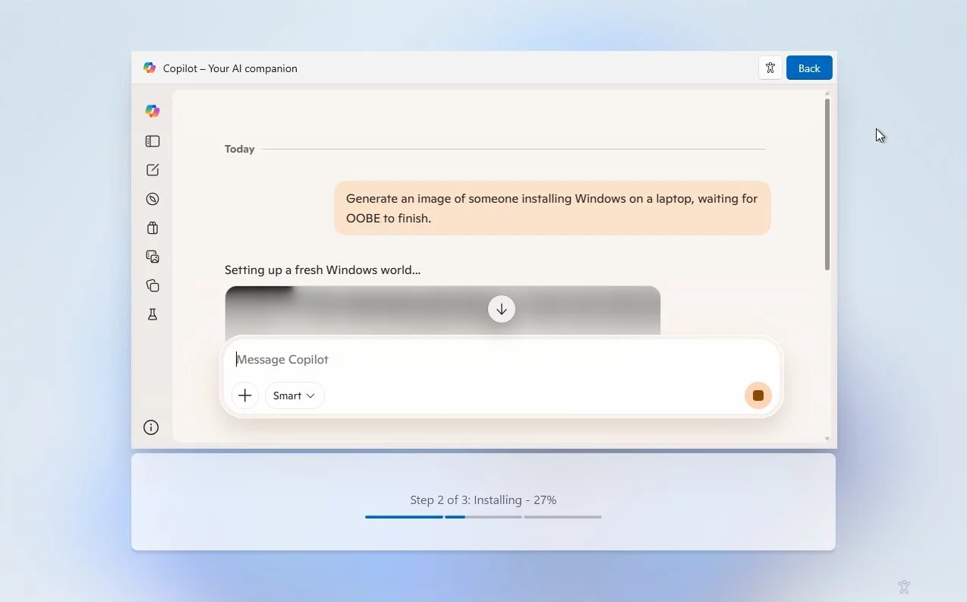Start a new chat with compose icon
Image resolution: width=967 pixels, height=602 pixels.
coord(153,170)
